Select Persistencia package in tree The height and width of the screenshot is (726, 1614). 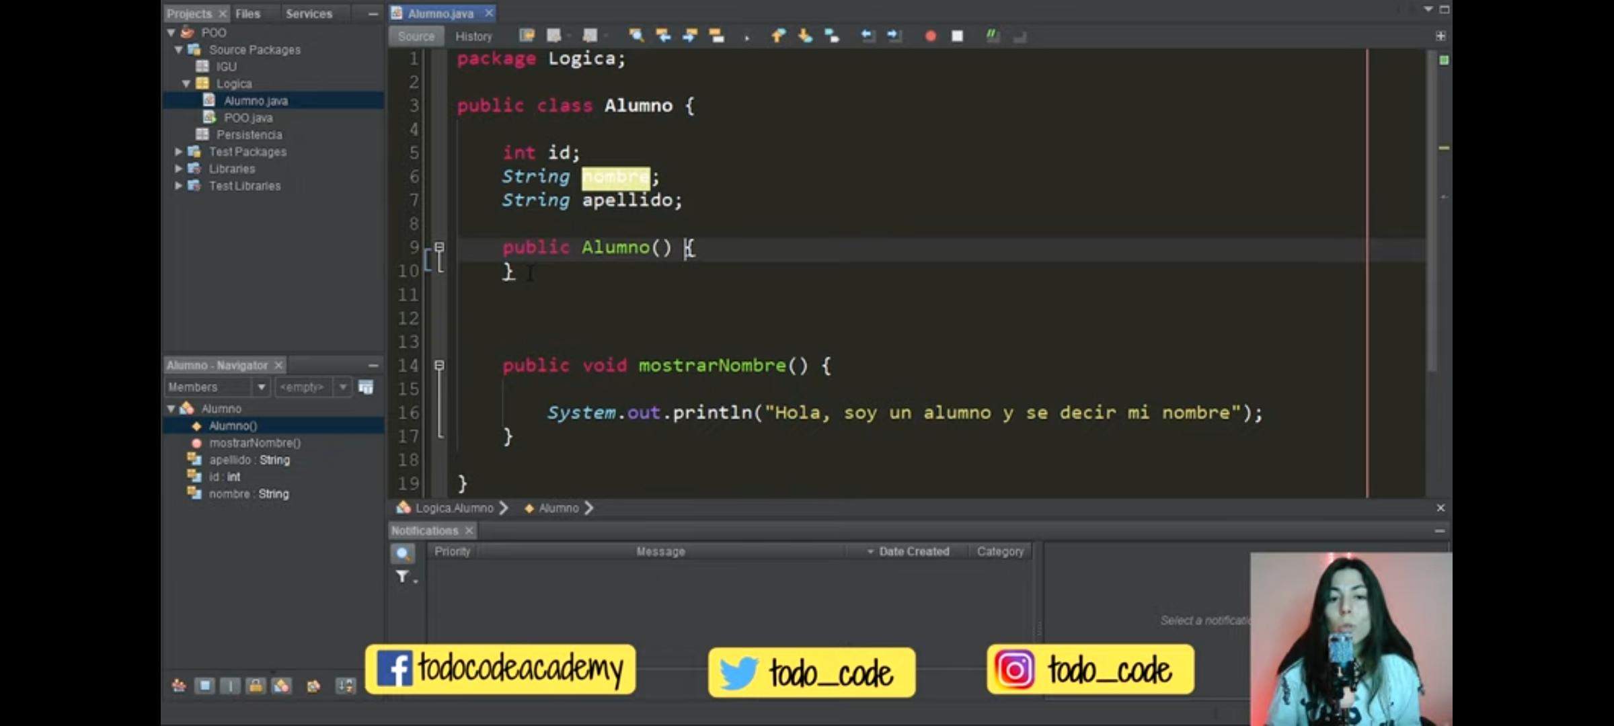[x=249, y=135]
